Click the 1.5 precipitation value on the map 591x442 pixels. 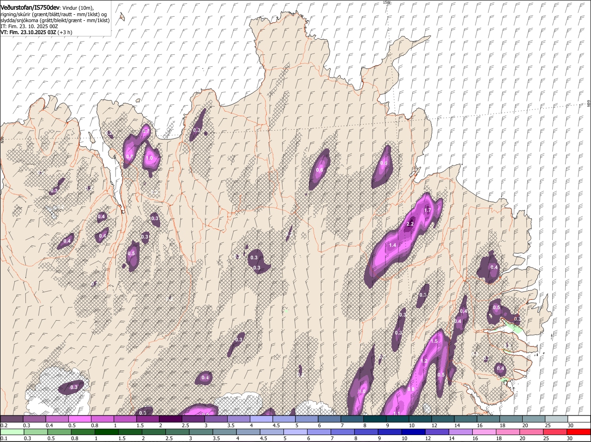click(434, 341)
